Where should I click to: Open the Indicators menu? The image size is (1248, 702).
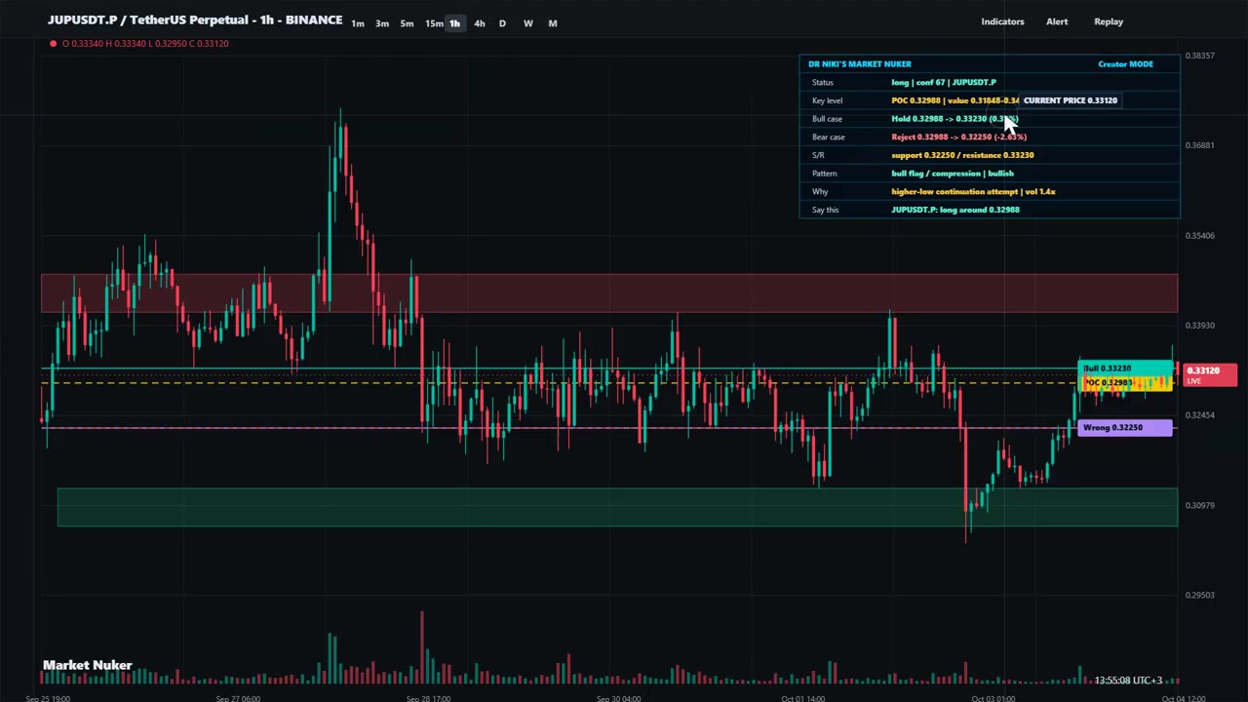(x=1002, y=21)
